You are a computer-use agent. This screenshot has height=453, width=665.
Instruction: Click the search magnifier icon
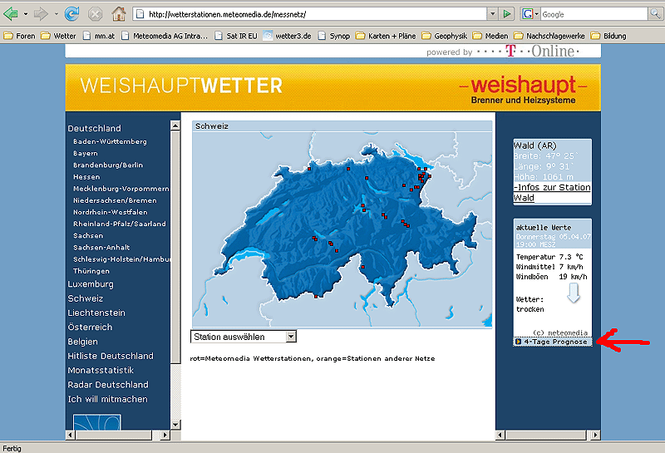click(655, 14)
